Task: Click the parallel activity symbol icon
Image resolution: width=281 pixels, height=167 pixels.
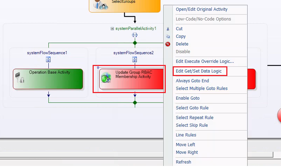Action: click(x=135, y=35)
